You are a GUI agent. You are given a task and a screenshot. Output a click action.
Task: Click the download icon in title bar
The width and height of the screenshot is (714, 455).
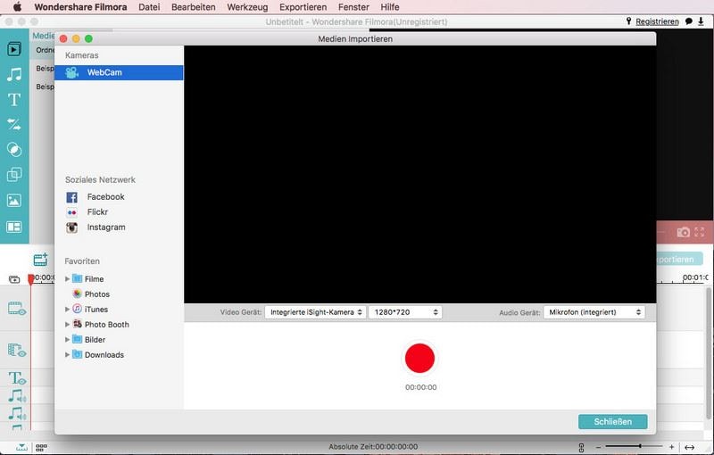point(701,21)
